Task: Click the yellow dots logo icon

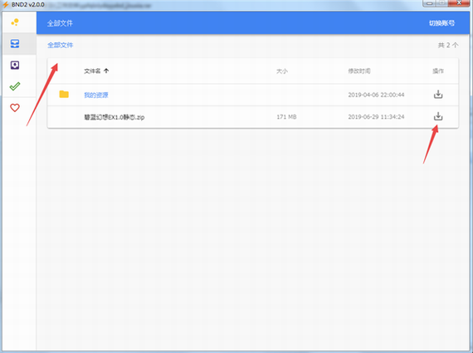Action: click(x=15, y=22)
